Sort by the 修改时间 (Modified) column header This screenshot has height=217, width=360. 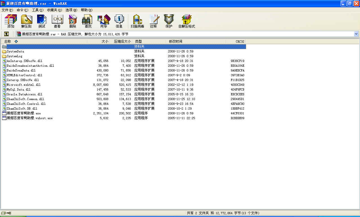pos(196,41)
